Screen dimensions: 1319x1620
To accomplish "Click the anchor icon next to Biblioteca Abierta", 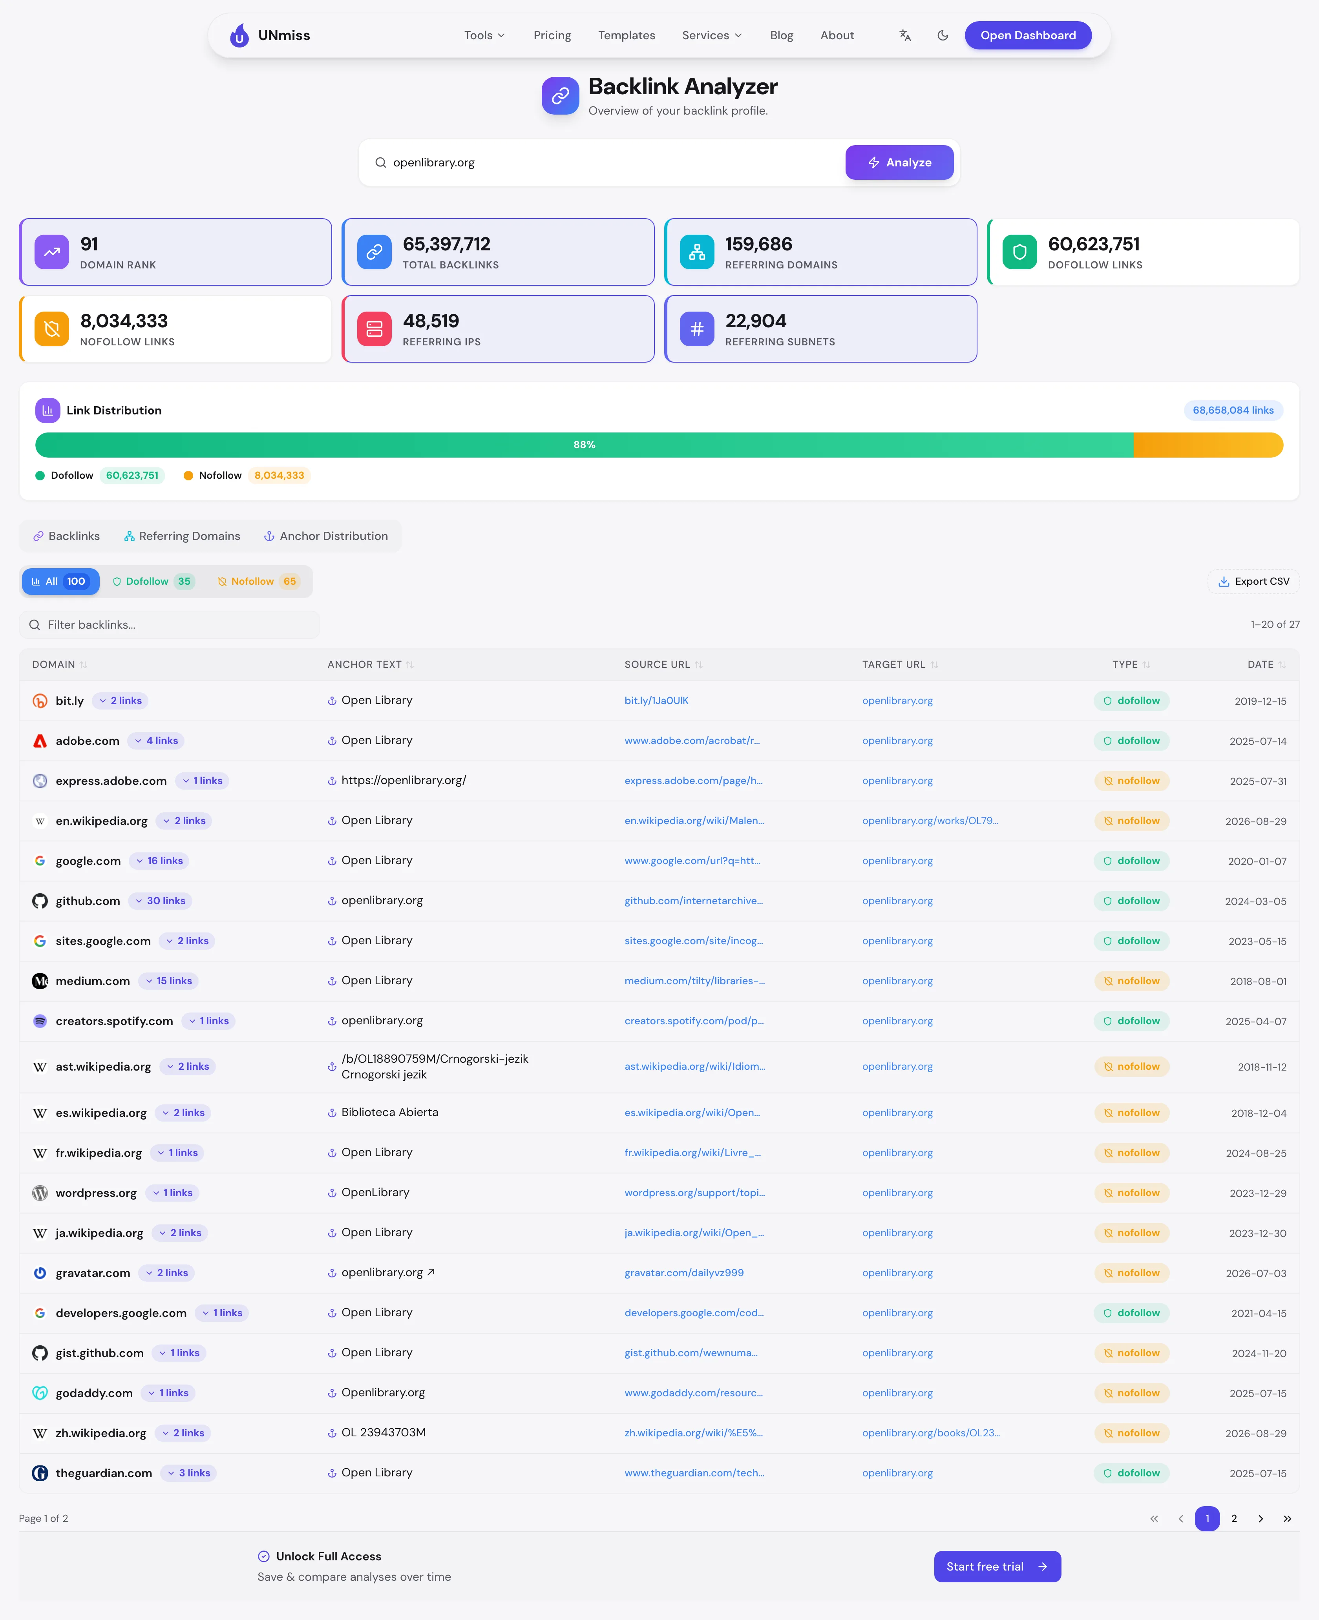I will [x=332, y=1113].
